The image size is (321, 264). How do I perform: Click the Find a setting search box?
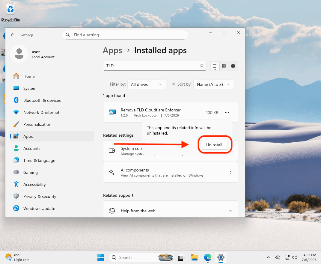(125, 35)
